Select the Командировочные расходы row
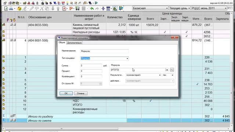The image size is (235, 132). 116,111
